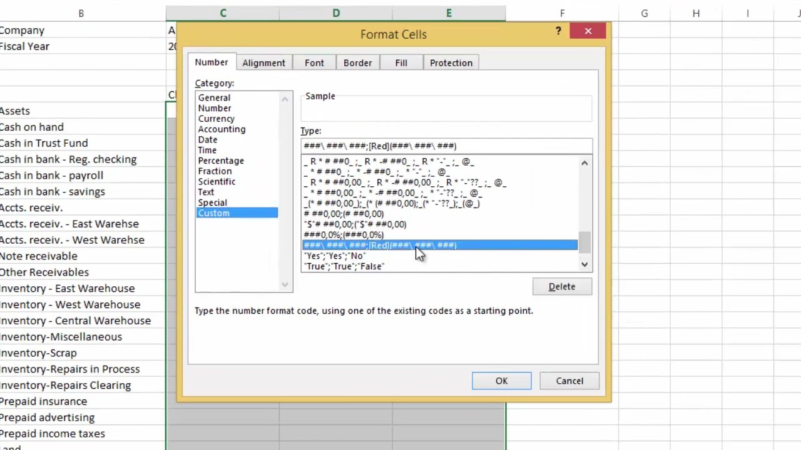Cancel the Format Cells dialog
Screen dimensions: 801x450
(569, 381)
